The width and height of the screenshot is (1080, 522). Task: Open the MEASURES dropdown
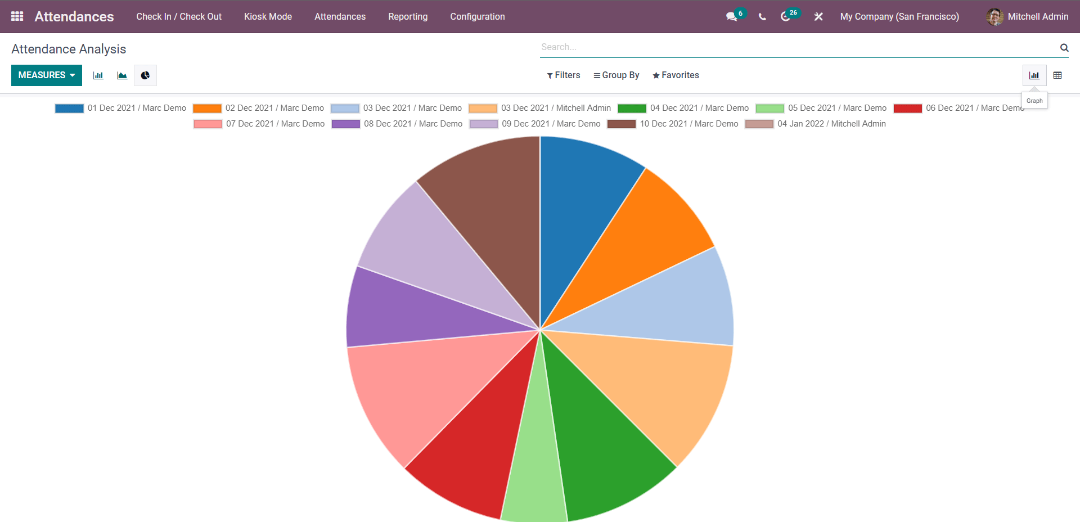click(47, 75)
